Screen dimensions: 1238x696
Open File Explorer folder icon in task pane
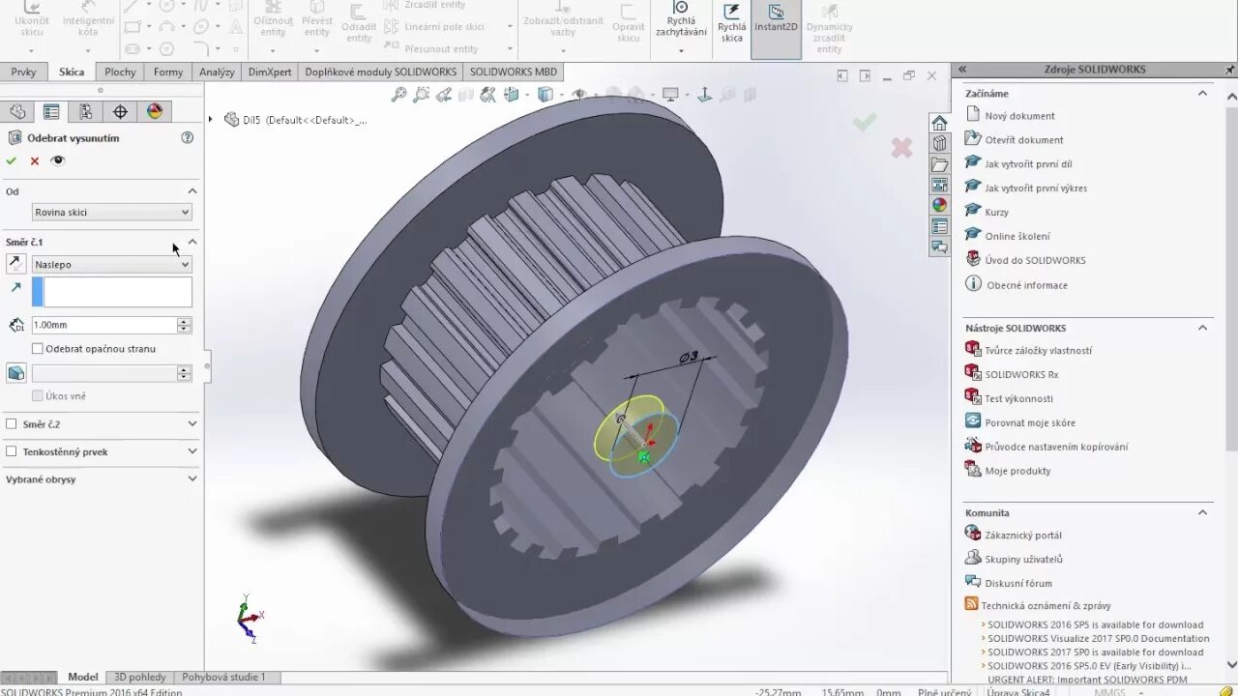pos(939,164)
